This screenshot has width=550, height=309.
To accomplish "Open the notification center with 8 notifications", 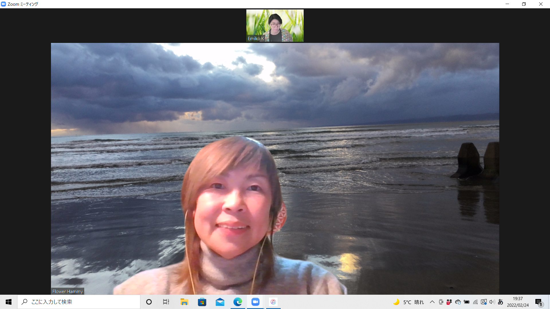I will click(539, 302).
